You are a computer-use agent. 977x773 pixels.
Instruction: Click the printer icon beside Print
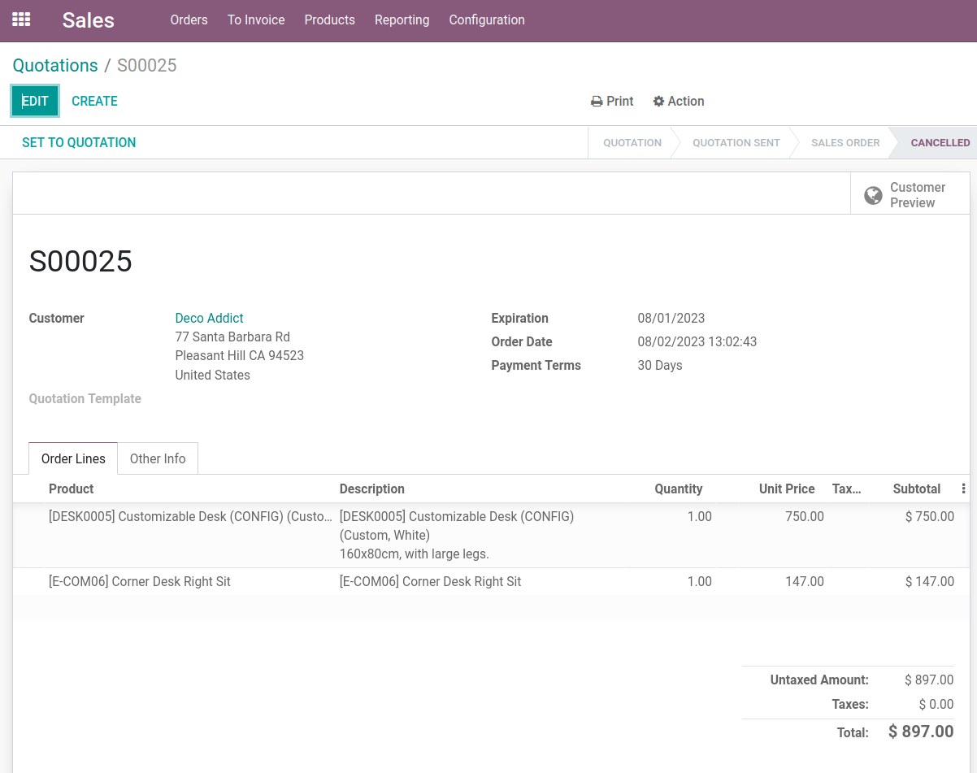point(597,102)
